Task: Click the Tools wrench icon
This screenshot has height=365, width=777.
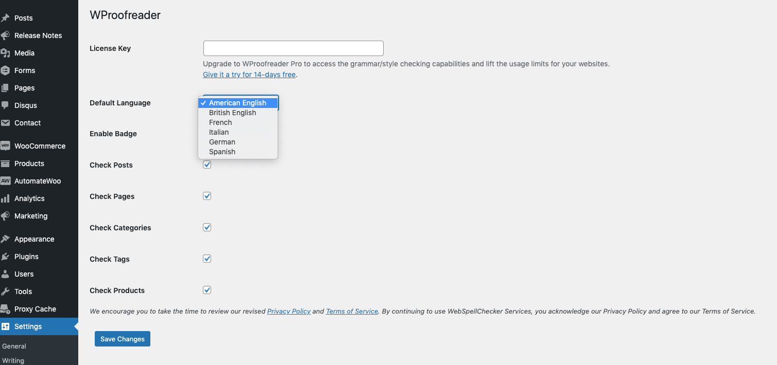Action: pos(5,291)
